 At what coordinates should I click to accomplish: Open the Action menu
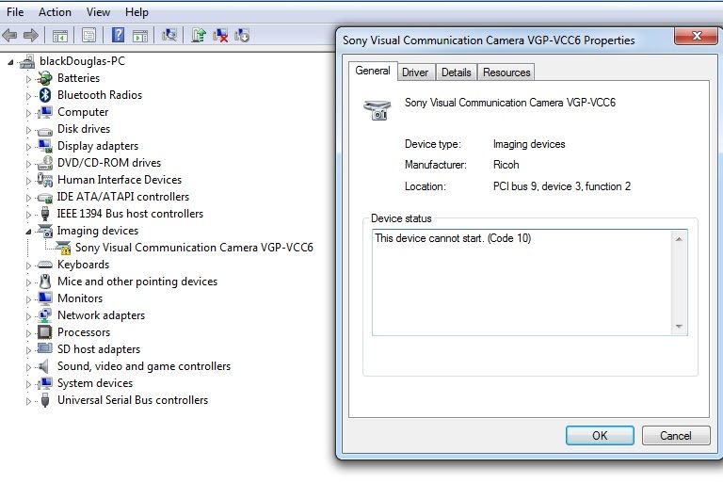pyautogui.click(x=55, y=12)
